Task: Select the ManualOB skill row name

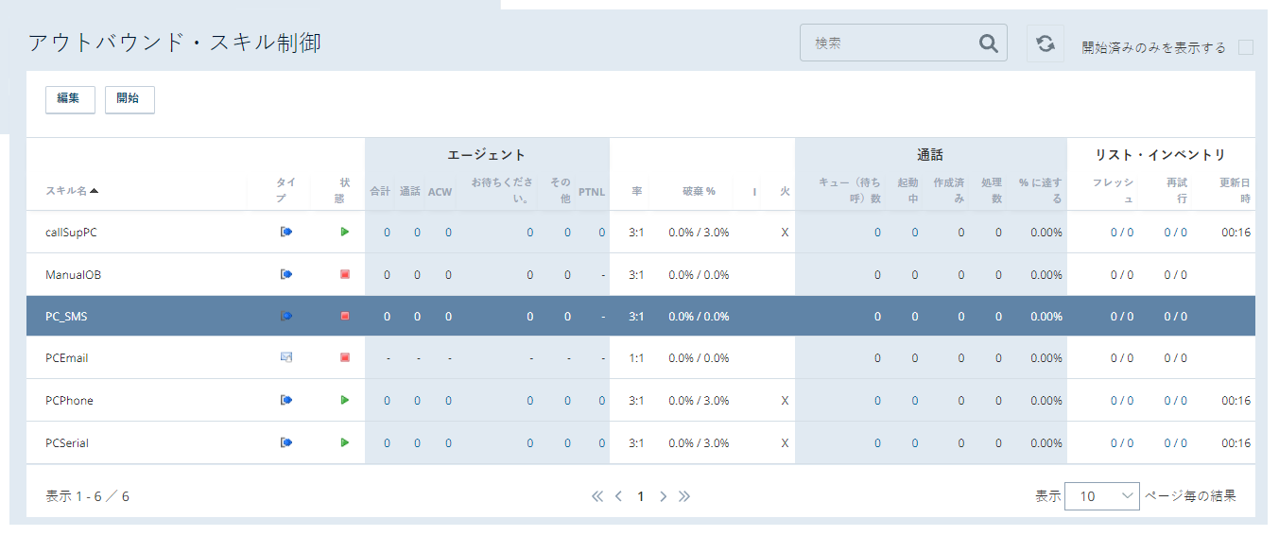Action: point(73,274)
